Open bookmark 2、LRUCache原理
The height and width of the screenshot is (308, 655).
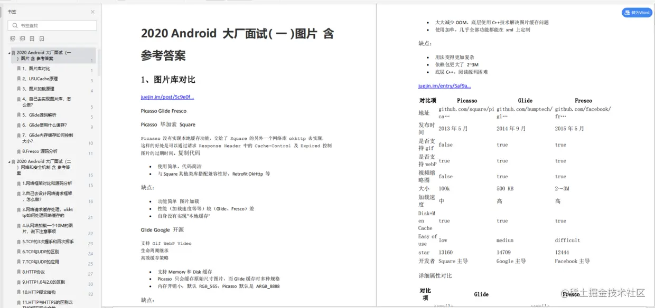(40, 79)
